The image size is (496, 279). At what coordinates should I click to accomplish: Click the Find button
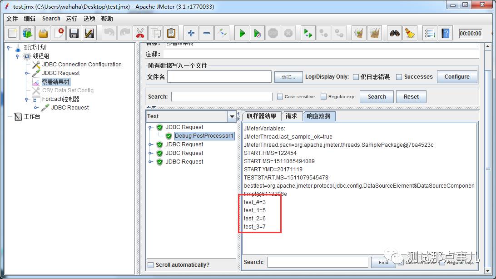click(383, 262)
